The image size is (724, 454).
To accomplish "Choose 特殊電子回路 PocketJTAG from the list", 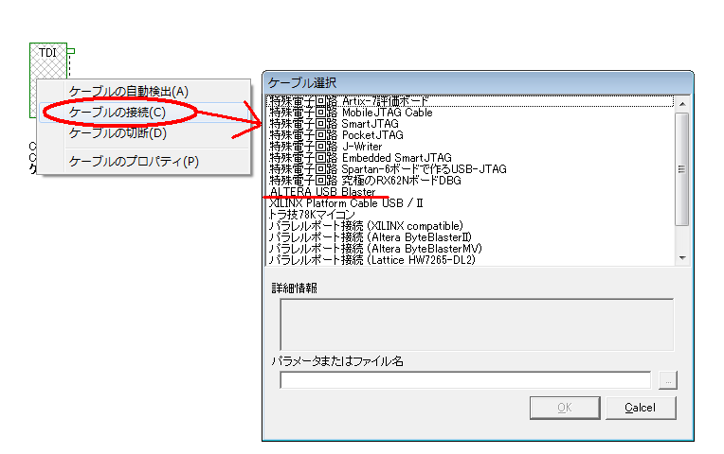I will (335, 135).
